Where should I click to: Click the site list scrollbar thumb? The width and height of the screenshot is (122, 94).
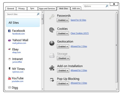(42, 19)
